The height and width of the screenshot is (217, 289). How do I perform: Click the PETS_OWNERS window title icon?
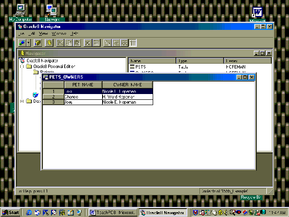point(46,77)
